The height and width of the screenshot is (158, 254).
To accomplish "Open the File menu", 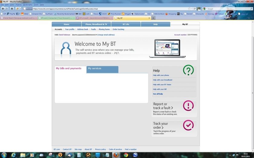I will click(2, 5).
